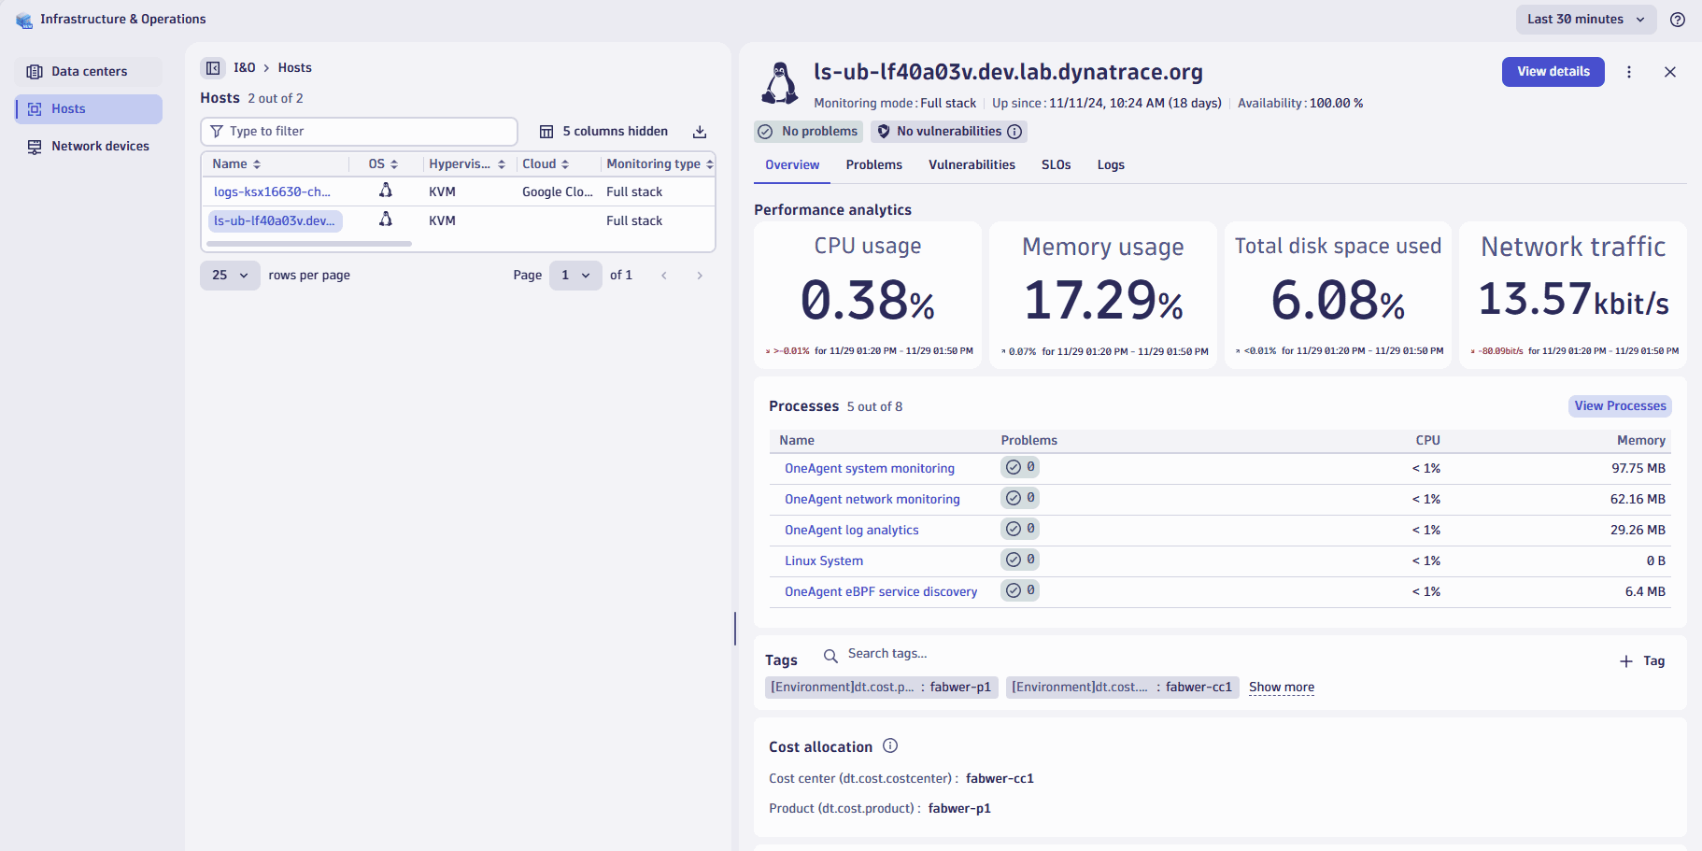Click Linux icon in logs-ksx16630 row
1702x851 pixels.
[x=386, y=191]
